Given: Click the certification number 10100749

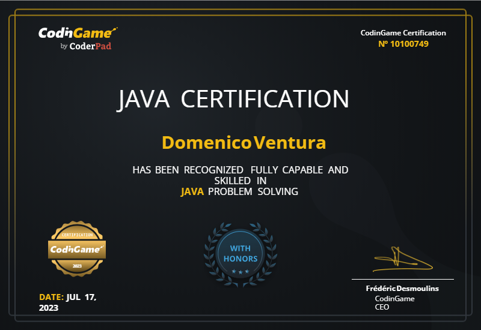Looking at the screenshot, I should click(x=403, y=44).
